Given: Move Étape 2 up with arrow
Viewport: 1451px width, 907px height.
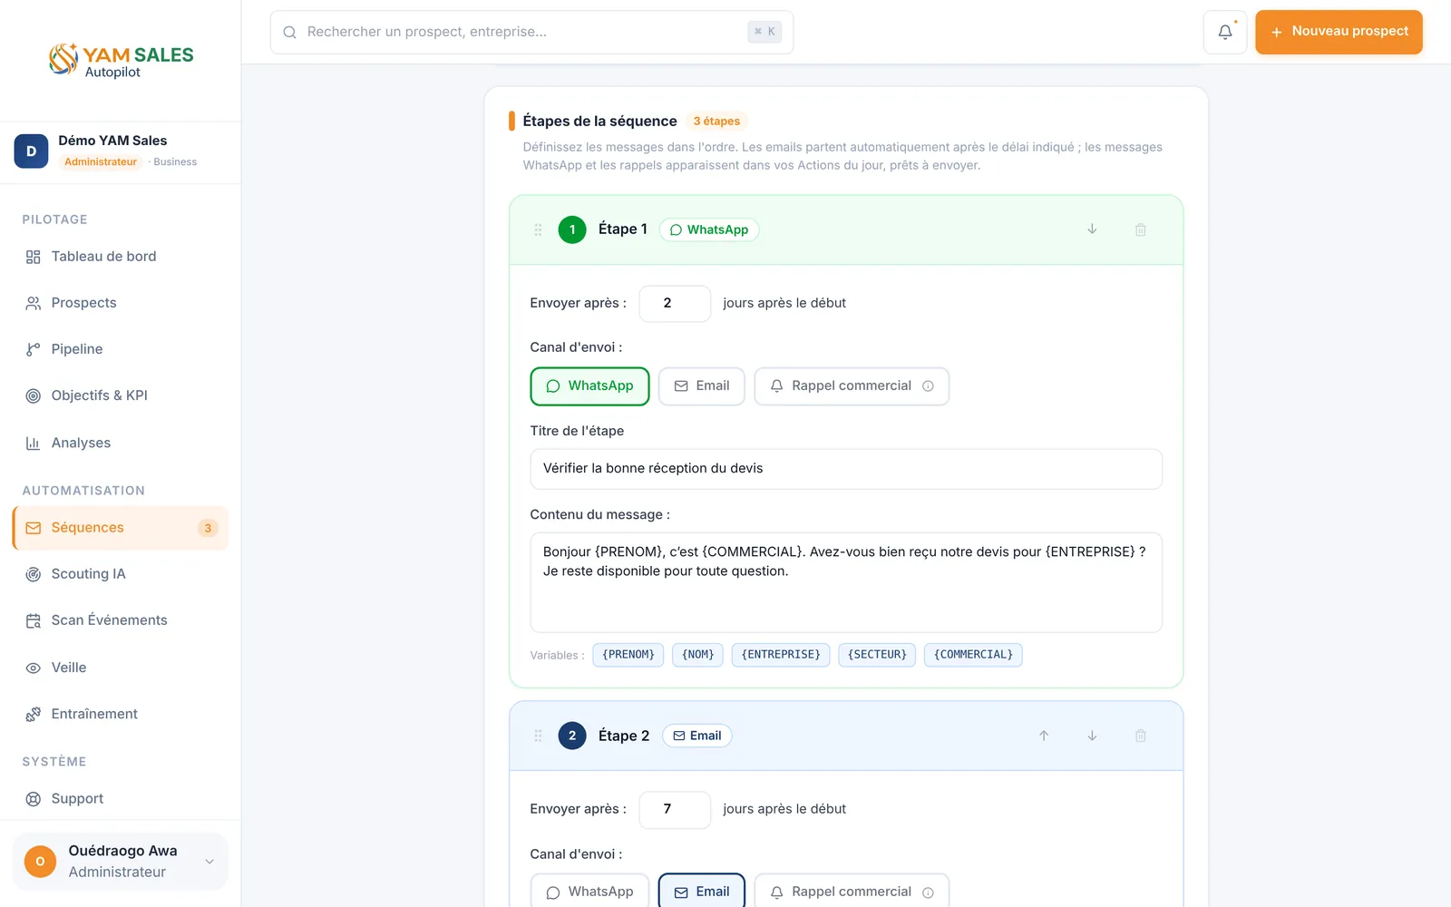Looking at the screenshot, I should click(1044, 736).
